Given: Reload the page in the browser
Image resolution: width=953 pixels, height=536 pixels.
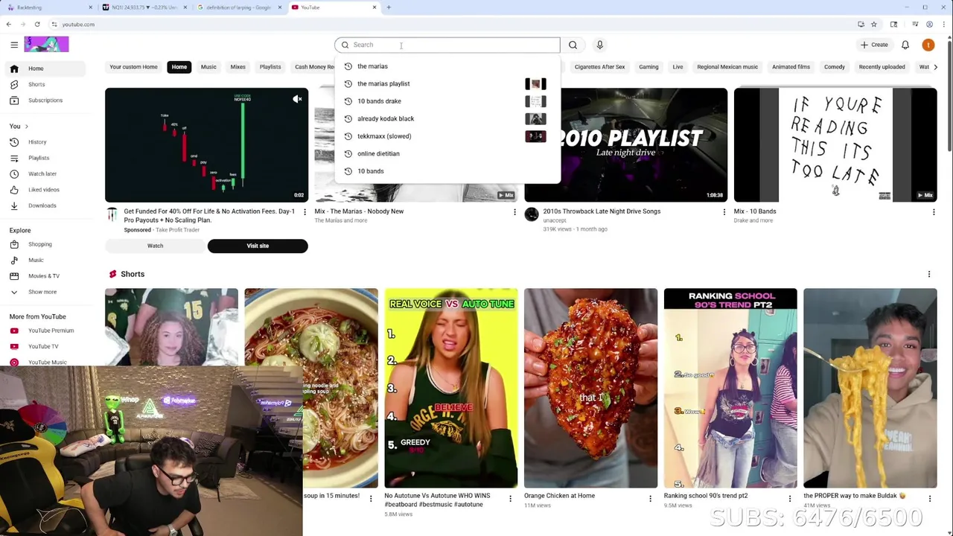Looking at the screenshot, I should pos(37,24).
